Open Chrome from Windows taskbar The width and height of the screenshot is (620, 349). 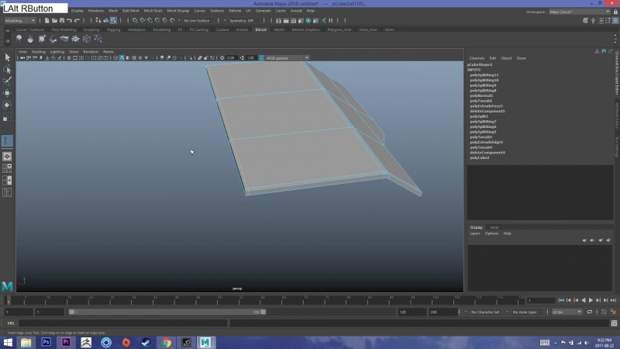[166, 342]
